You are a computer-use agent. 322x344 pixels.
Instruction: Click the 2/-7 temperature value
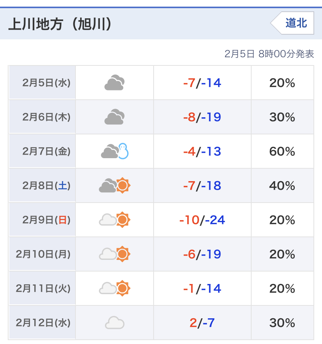pyautogui.click(x=202, y=323)
